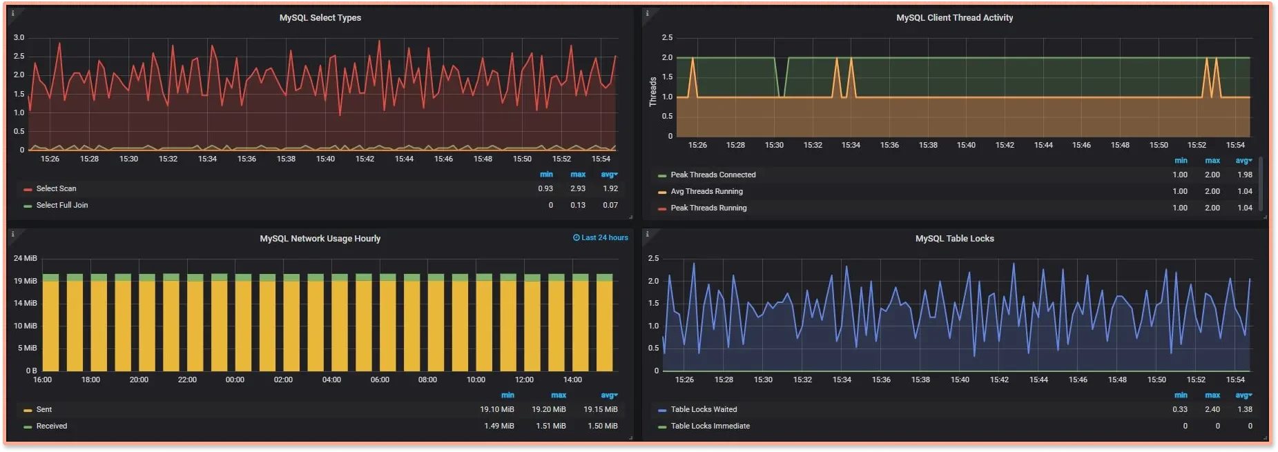Open color picker for Select Scan red swatch
Screen dimensions: 1278x452
point(28,189)
